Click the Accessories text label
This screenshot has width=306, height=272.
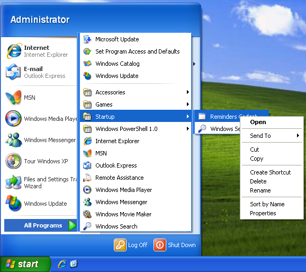click(110, 92)
